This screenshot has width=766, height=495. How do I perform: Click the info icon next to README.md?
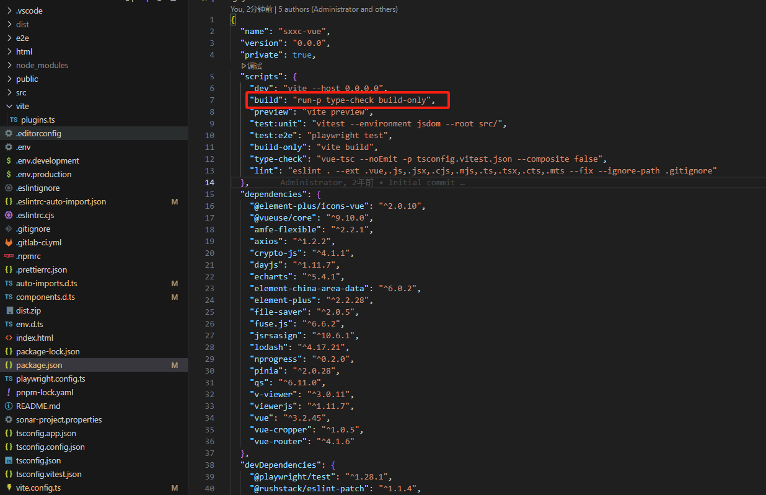point(9,406)
